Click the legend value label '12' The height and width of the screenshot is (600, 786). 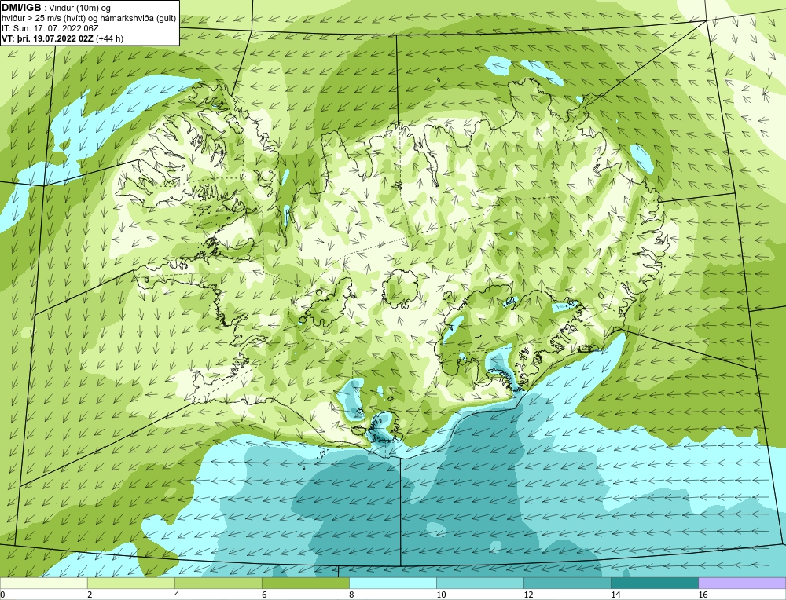(x=528, y=595)
